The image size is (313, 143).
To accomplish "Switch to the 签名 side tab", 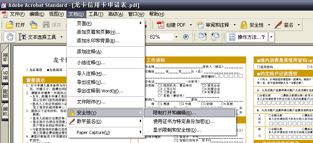I will click(x=5, y=75).
